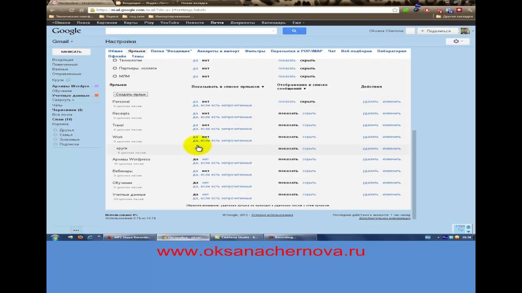Screen dimensions: 522x293
Task: Click the Показывать в списке ярлыков sort arrow
Action: [263, 87]
